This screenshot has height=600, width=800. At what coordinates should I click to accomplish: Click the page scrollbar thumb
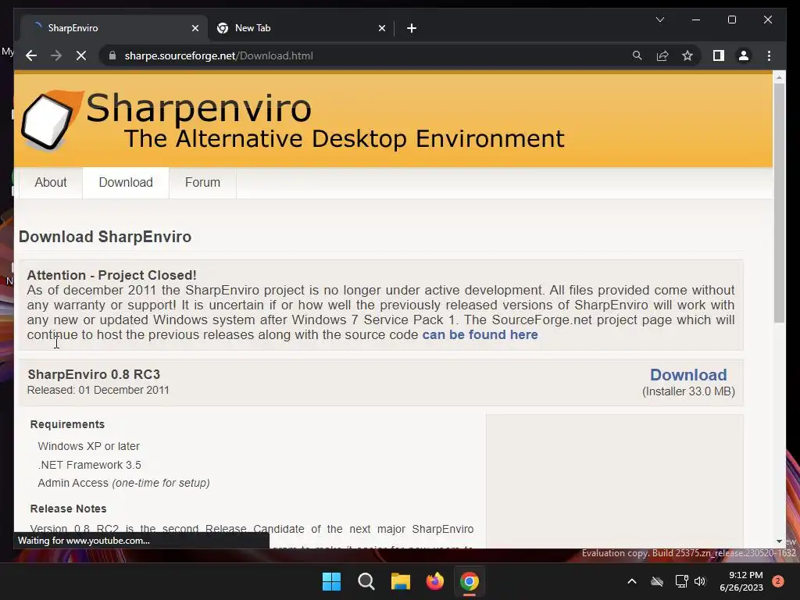click(x=779, y=202)
